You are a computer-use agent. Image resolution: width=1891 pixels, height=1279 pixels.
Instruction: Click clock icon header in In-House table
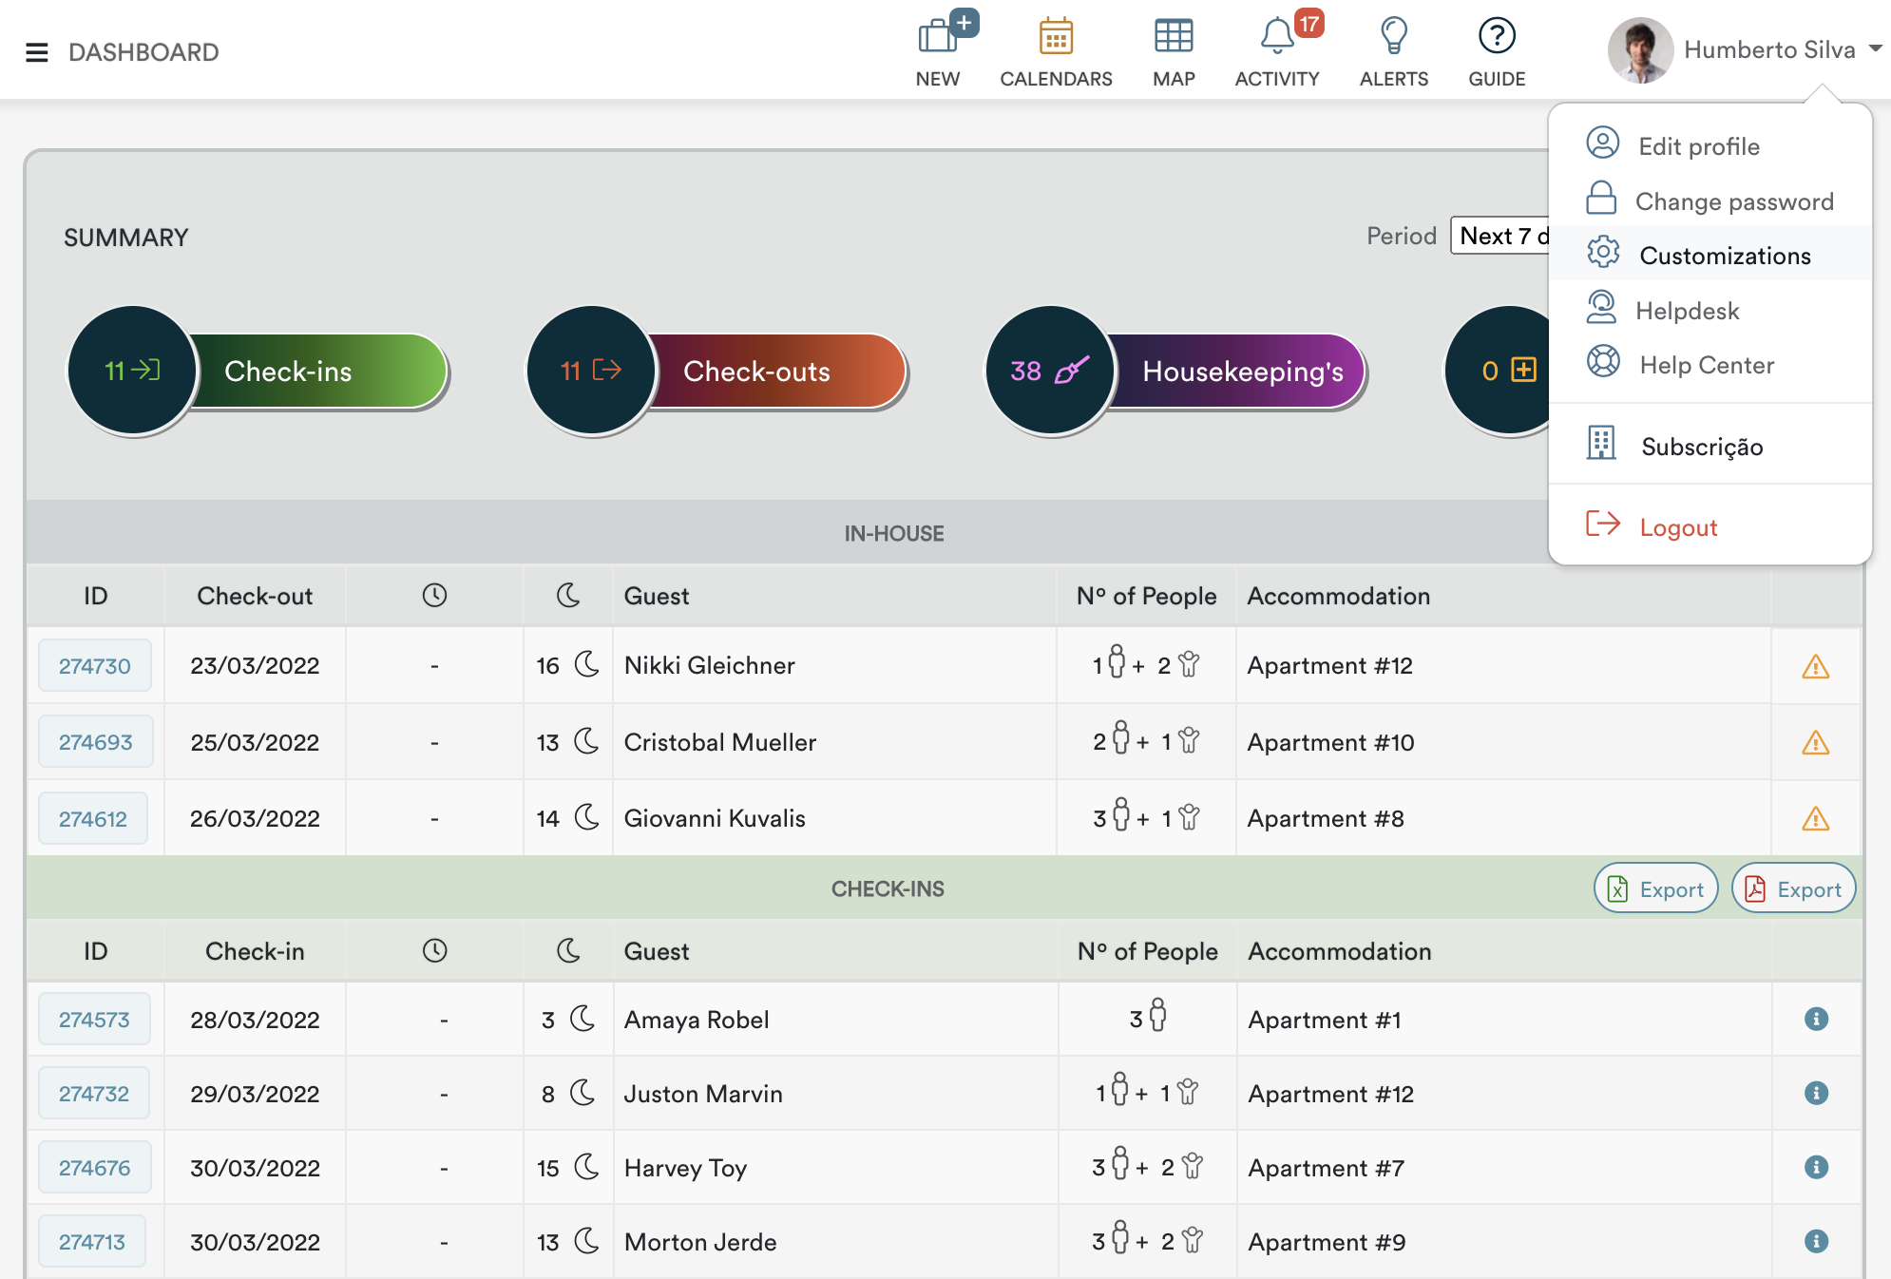(434, 595)
